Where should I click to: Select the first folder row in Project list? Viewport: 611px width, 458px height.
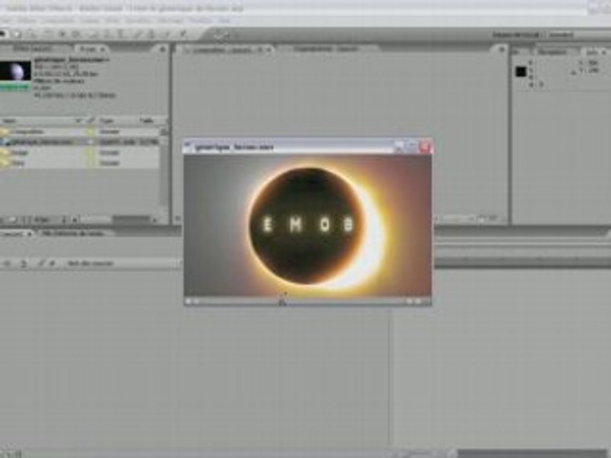80,132
